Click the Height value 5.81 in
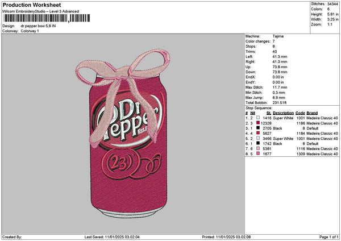The image size is (341, 241). tap(332, 14)
